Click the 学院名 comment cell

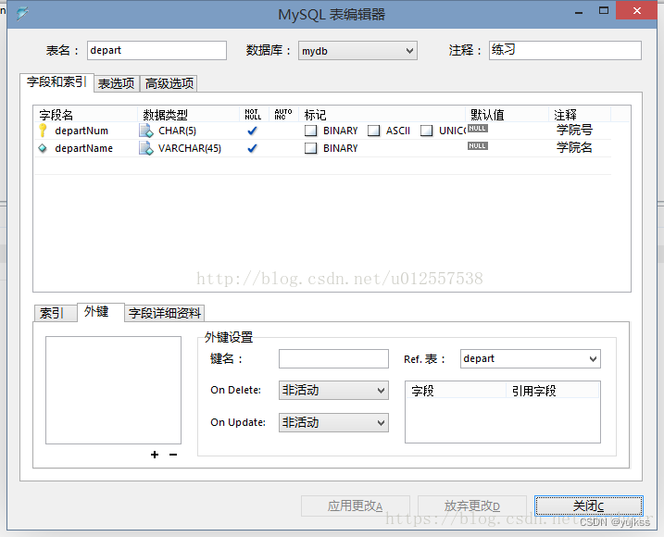(574, 147)
